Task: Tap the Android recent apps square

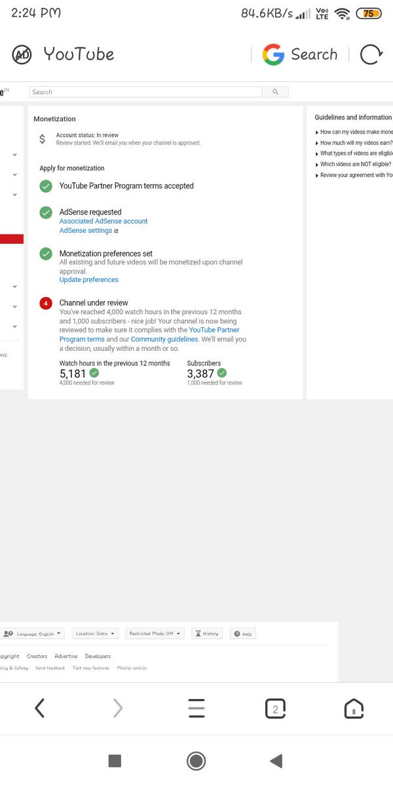Action: pos(115,761)
